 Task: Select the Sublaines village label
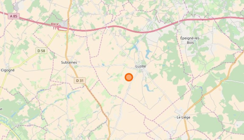(x=69, y=63)
